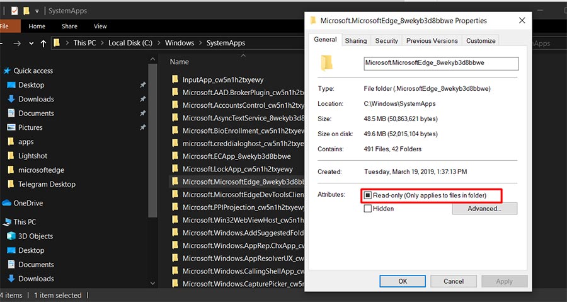Open the recent locations dropdown arrow
This screenshot has width=567, height=302.
pyautogui.click(x=31, y=44)
